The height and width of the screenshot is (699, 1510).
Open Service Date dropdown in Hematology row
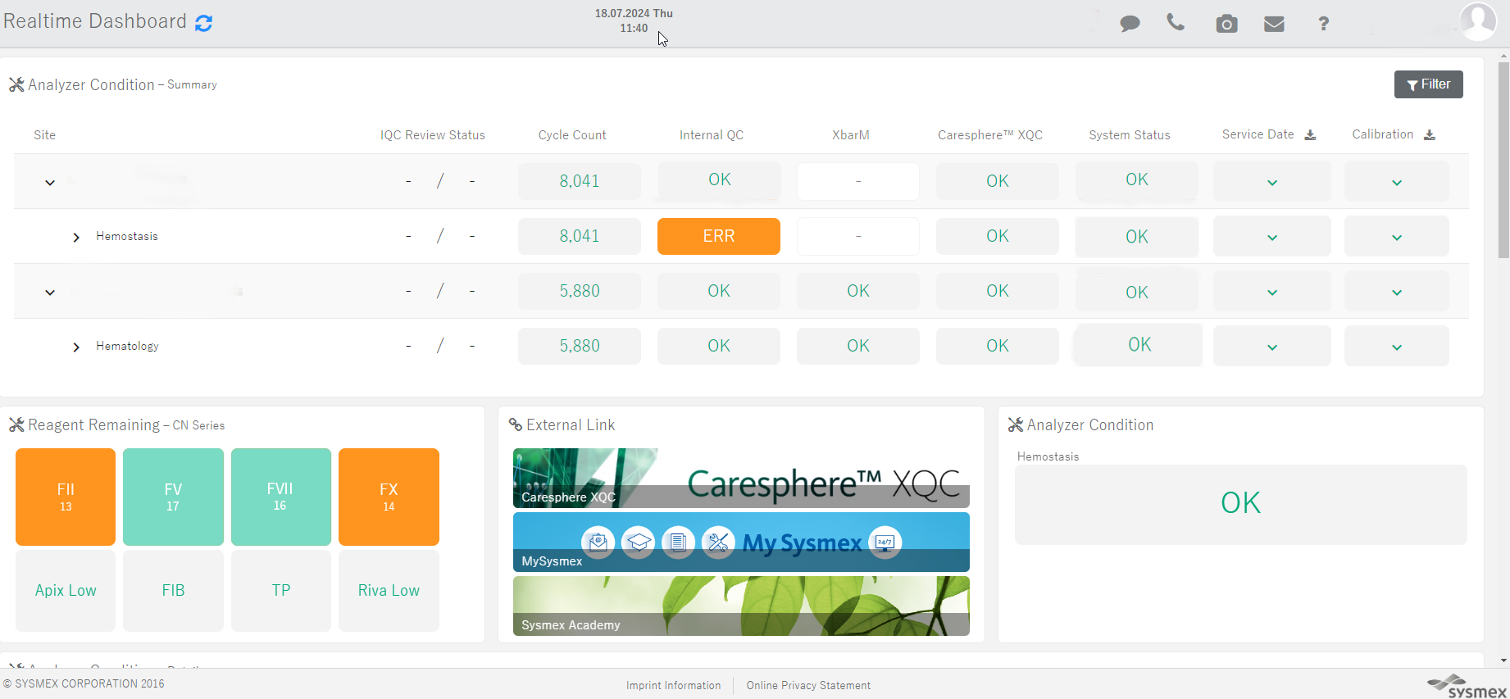click(1272, 347)
